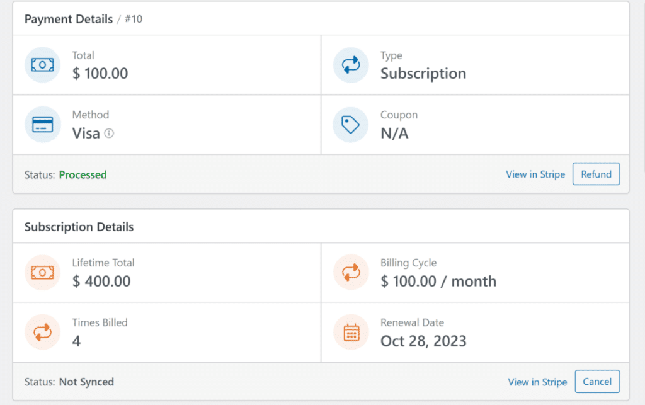Click the Subscription type recurring arrows icon
645x405 pixels.
click(x=350, y=64)
